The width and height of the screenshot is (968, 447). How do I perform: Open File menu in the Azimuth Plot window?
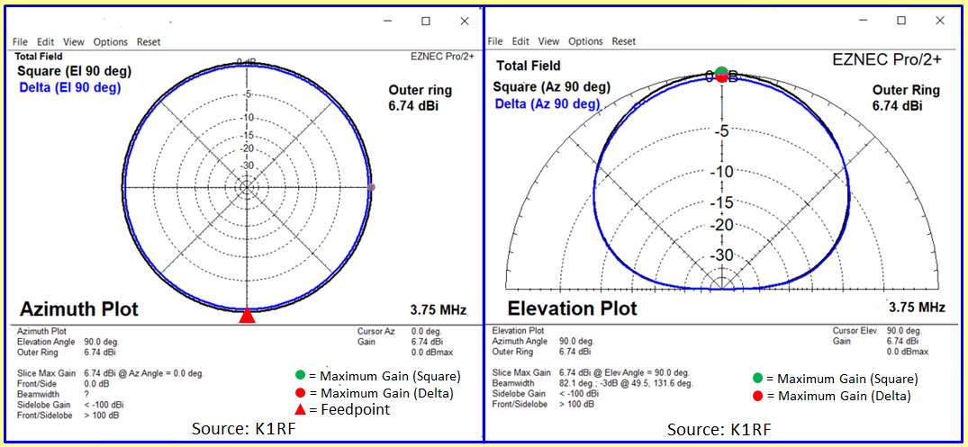[20, 41]
